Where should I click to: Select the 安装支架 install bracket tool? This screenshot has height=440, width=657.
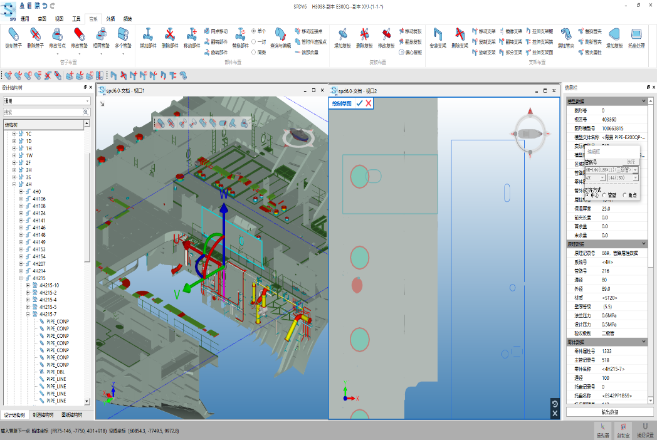coord(438,37)
